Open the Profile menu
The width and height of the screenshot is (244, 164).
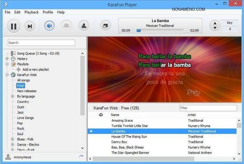[x=48, y=12]
